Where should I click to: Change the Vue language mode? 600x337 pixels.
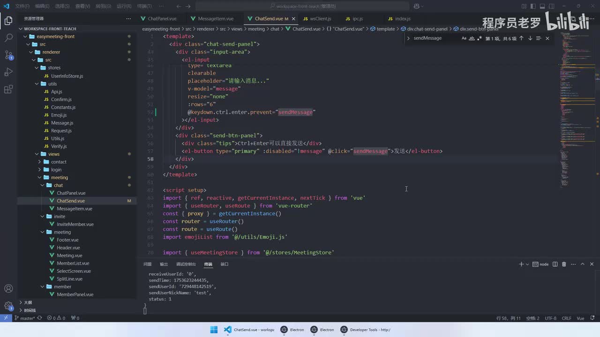tap(580, 318)
